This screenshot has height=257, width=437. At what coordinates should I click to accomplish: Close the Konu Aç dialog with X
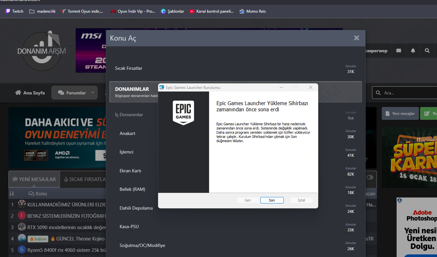(x=356, y=38)
